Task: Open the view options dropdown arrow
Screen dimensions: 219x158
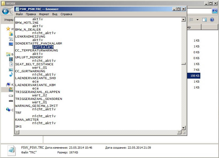Action: coord(197,20)
